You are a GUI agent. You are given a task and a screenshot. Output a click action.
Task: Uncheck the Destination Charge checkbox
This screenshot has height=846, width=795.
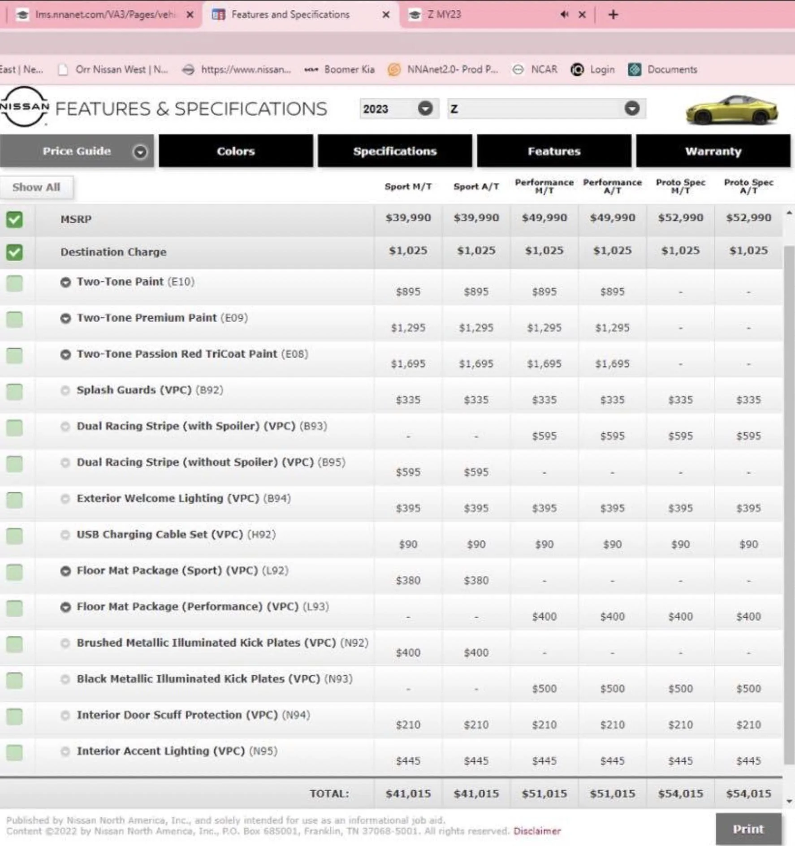click(14, 252)
